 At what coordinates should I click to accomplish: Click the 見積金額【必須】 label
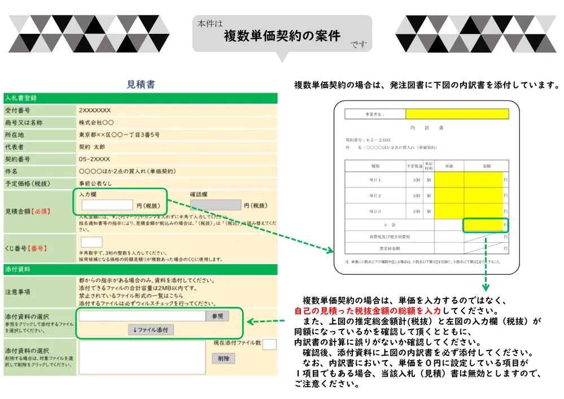[x=28, y=212]
